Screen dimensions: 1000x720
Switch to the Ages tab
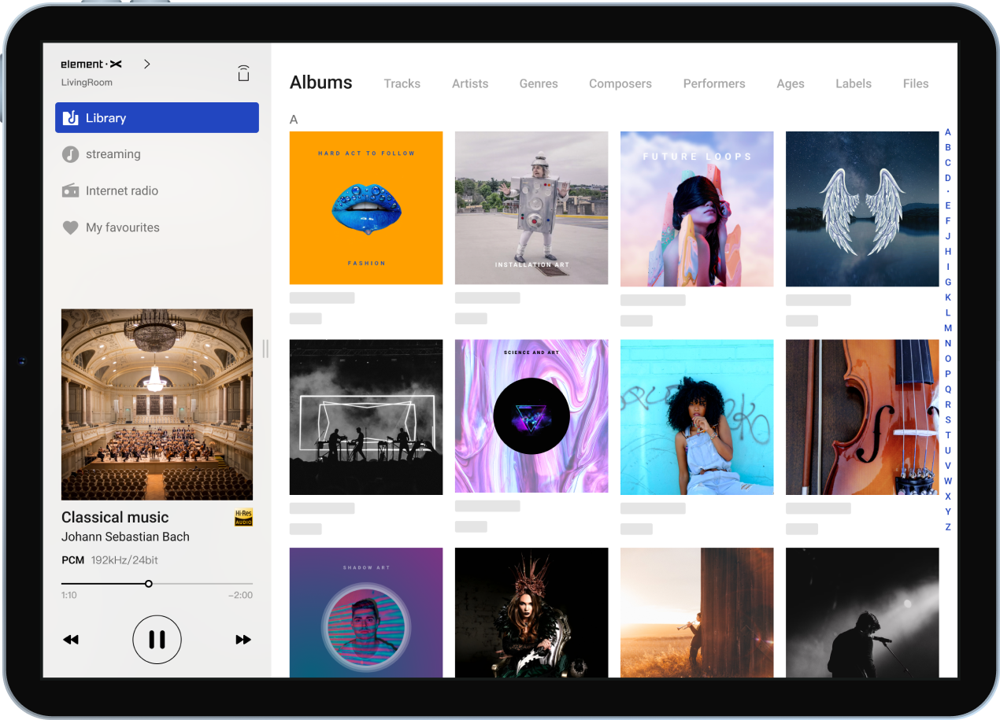(x=791, y=83)
